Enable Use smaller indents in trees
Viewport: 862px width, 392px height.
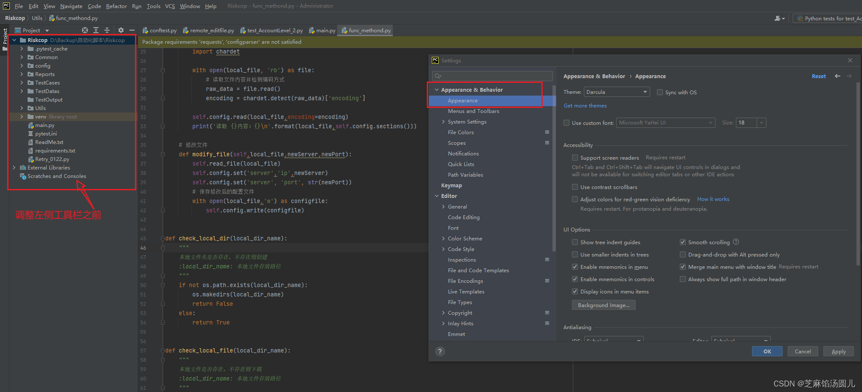[x=575, y=254]
